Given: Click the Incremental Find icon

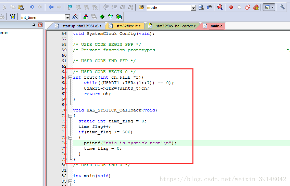Looking at the screenshot, I should (209, 8).
